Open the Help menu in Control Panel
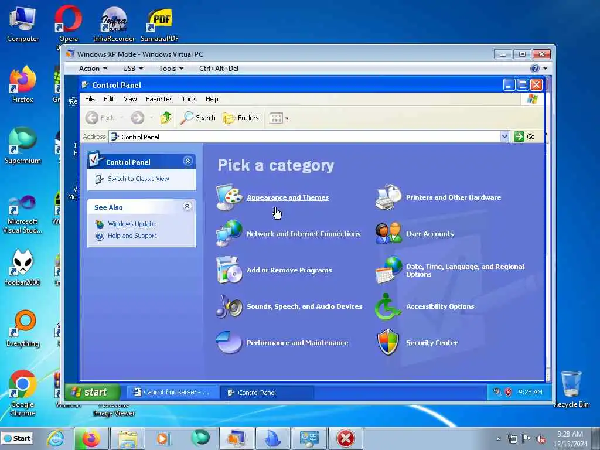 212,99
